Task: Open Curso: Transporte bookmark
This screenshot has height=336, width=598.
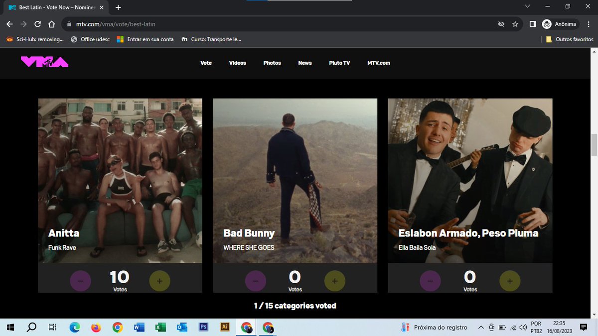Action: click(211, 39)
